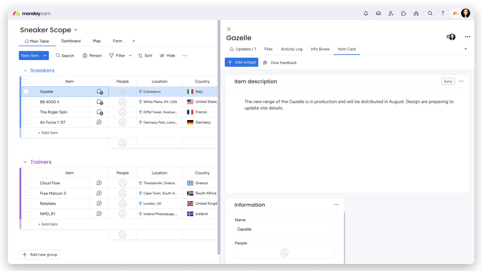The width and height of the screenshot is (482, 271).
Task: Open the Info Boxes tab
Action: 320,49
